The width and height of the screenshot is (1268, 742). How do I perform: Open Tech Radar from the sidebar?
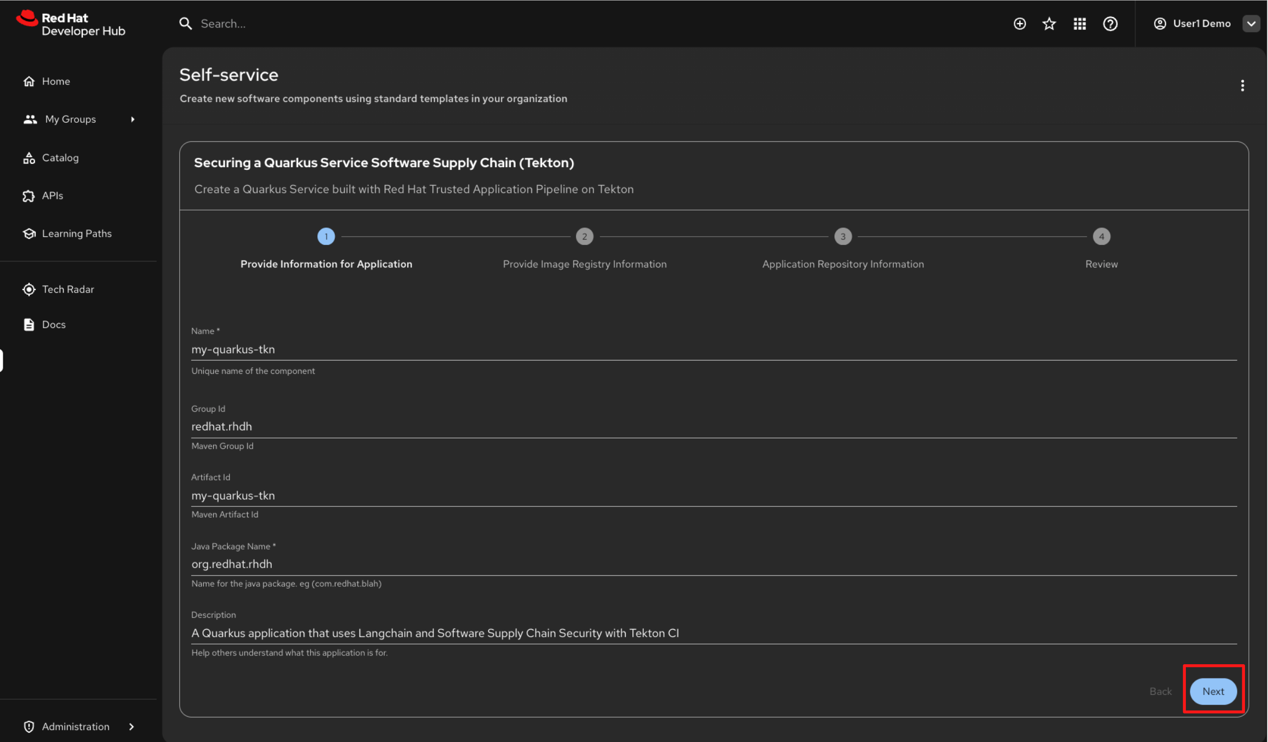[x=67, y=289]
